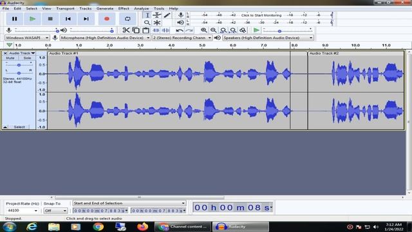Image resolution: width=412 pixels, height=232 pixels.
Task: Click the playback meter speaker icon
Action: tap(180, 23)
